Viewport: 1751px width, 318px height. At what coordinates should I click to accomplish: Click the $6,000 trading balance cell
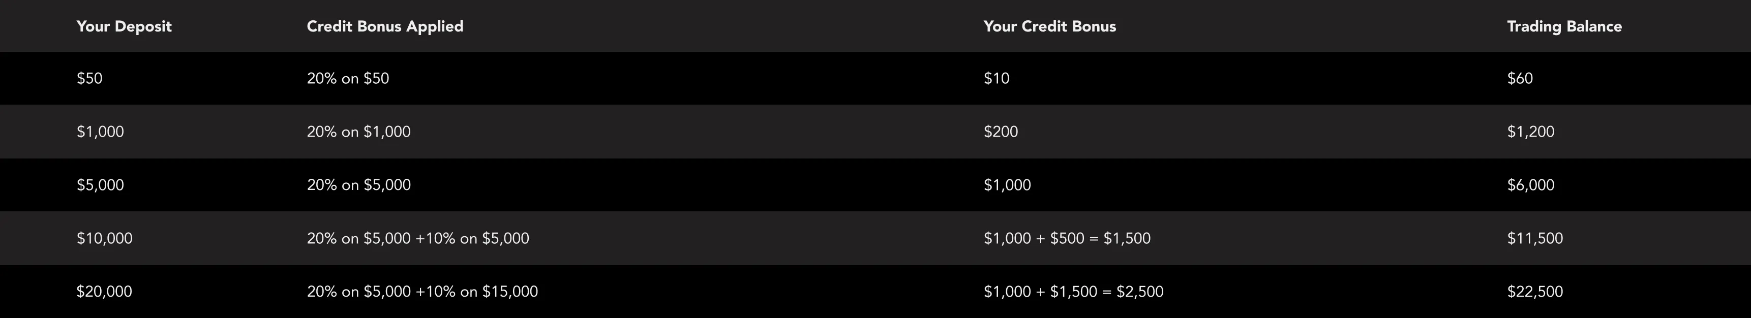[1530, 185]
